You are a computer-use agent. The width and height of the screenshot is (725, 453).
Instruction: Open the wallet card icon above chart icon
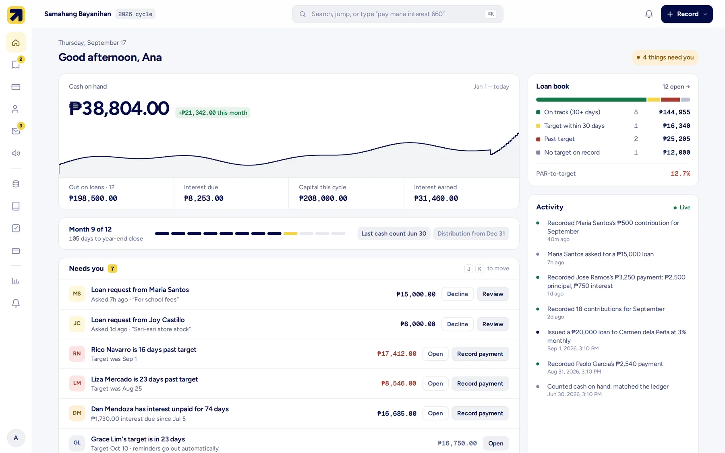point(16,251)
